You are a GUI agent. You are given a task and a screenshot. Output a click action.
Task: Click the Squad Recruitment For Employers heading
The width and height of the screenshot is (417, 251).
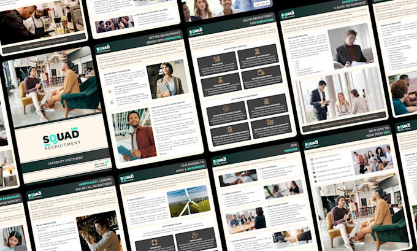pyautogui.click(x=258, y=21)
